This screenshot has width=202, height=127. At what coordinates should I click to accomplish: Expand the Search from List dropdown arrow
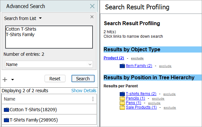pyautogui.click(x=40, y=18)
